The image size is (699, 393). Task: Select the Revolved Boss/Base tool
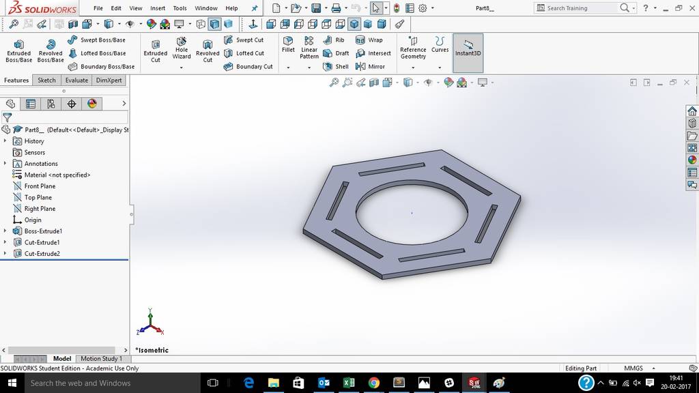(x=51, y=50)
